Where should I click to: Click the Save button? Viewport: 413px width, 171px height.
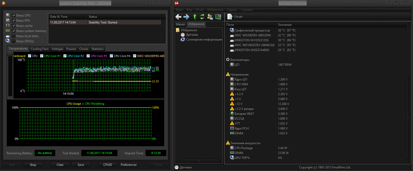tap(81, 165)
